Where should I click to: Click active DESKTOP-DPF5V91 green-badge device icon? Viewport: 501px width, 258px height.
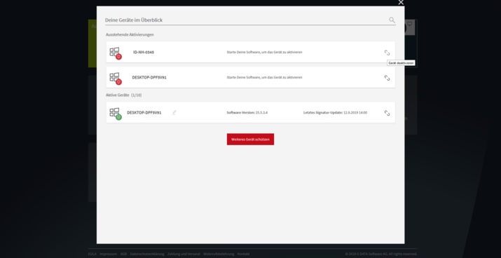click(x=116, y=114)
